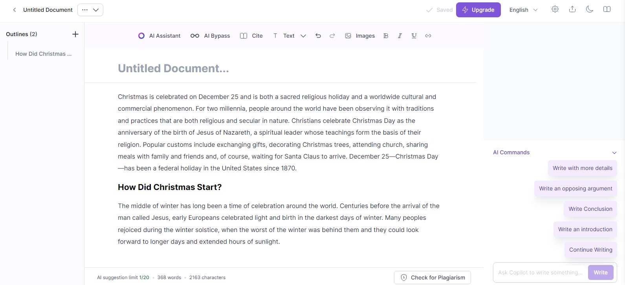Open the book/library icon in top right
This screenshot has height=285, width=625.
[607, 9]
